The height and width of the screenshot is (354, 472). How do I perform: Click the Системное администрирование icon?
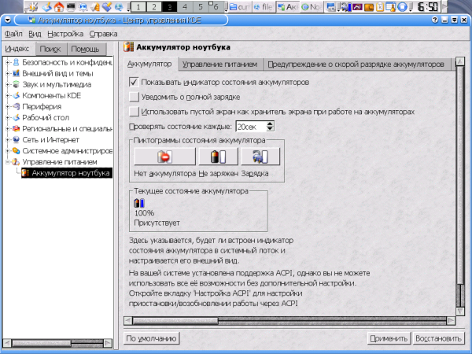click(16, 151)
